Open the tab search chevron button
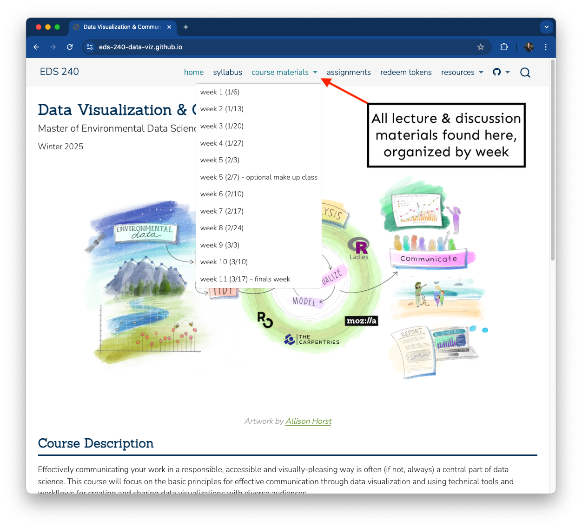The image size is (582, 528). (546, 27)
